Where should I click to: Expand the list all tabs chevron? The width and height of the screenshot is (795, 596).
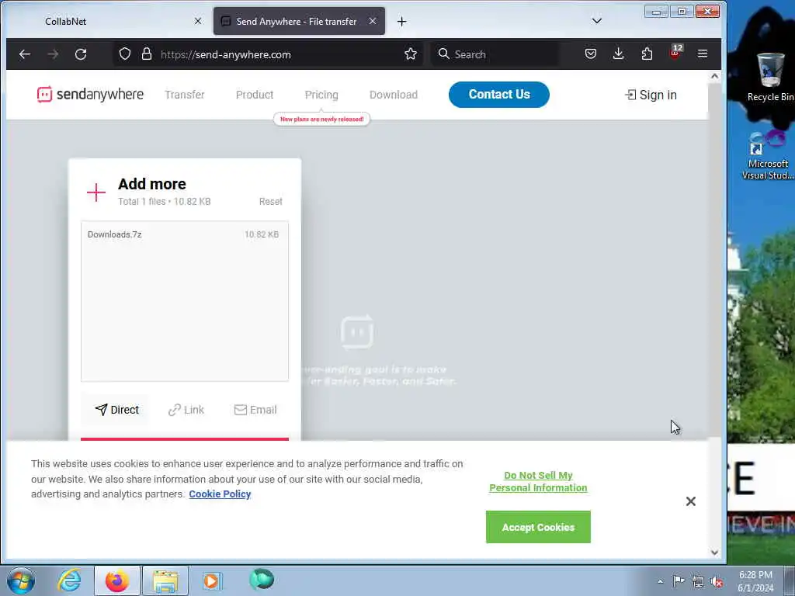point(597,21)
